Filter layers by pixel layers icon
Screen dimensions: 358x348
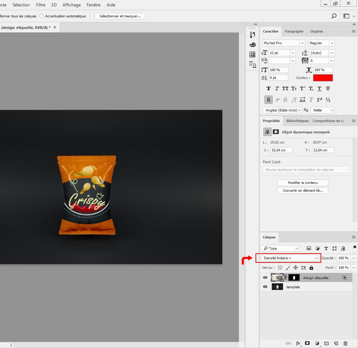(309, 248)
